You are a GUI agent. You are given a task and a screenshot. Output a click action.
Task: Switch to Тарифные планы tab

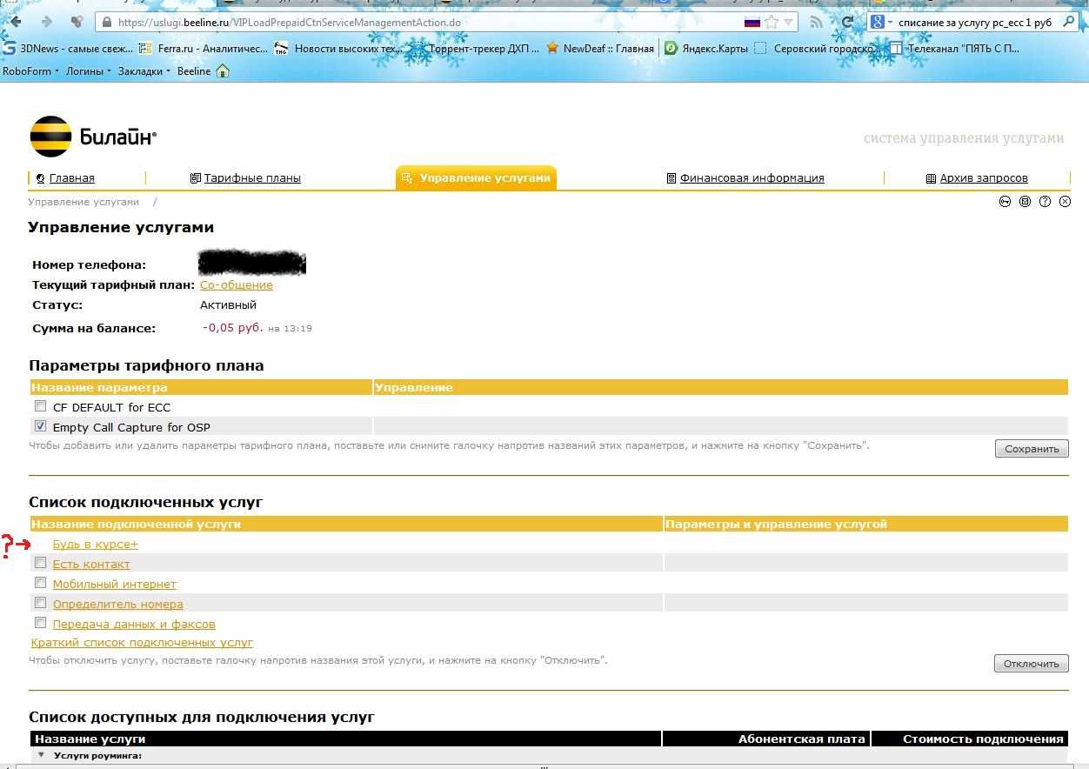point(251,178)
